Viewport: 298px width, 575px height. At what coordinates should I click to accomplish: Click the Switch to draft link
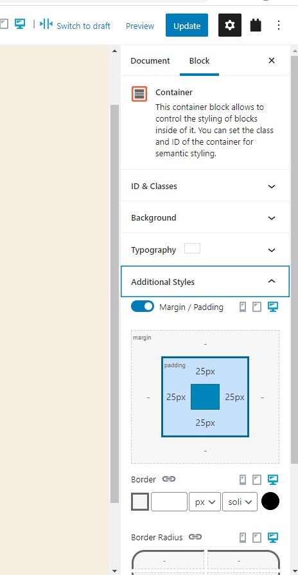[83, 26]
